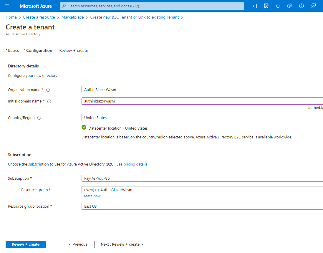The image size is (323, 253).
Task: Open the hamburger portal menu
Action: click(7, 6)
